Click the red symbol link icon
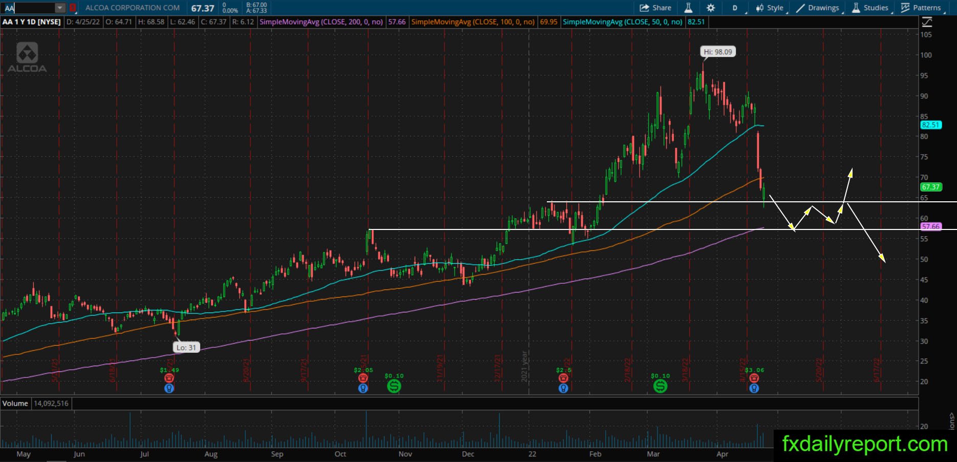The width and height of the screenshot is (957, 462). click(73, 8)
